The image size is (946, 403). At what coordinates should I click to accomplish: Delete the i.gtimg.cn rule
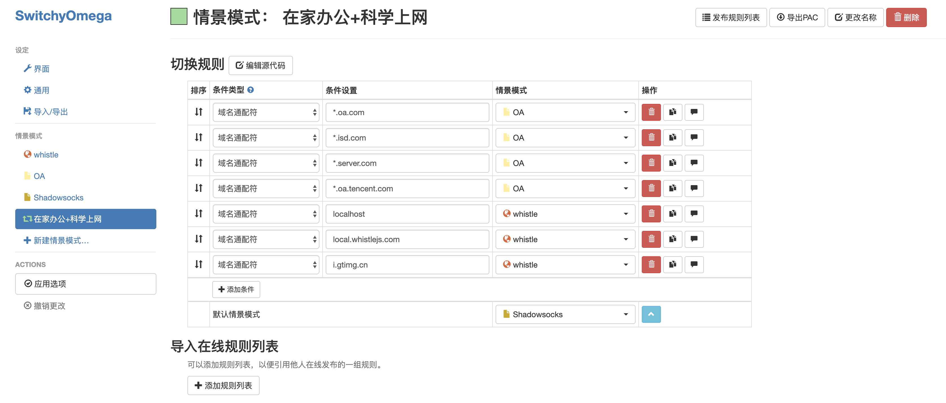(x=651, y=264)
